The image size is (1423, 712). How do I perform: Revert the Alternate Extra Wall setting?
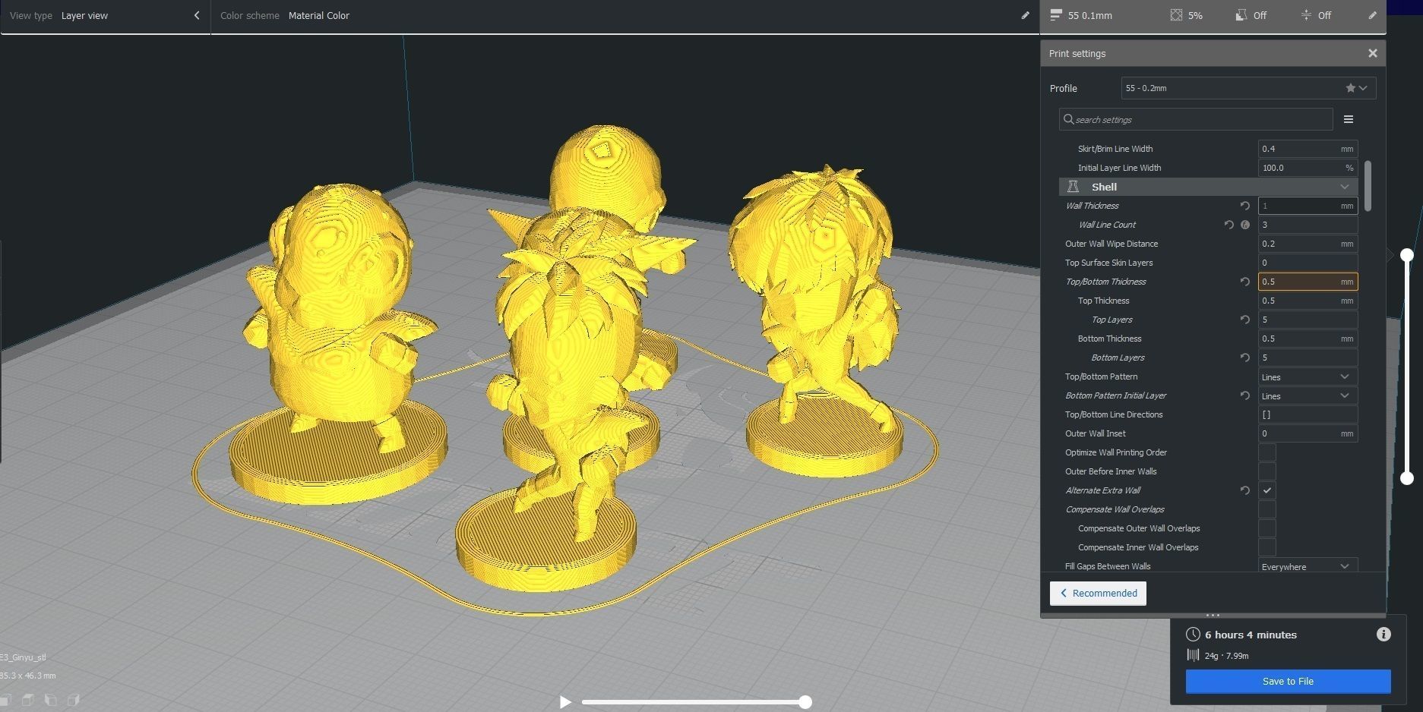coord(1244,490)
